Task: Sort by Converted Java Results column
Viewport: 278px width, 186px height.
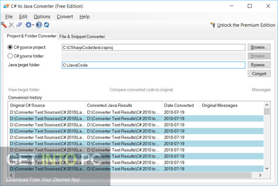Action: point(124,105)
